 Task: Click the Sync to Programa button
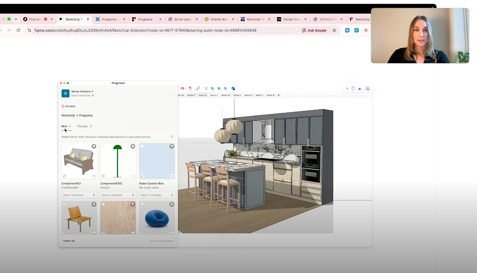tap(161, 241)
